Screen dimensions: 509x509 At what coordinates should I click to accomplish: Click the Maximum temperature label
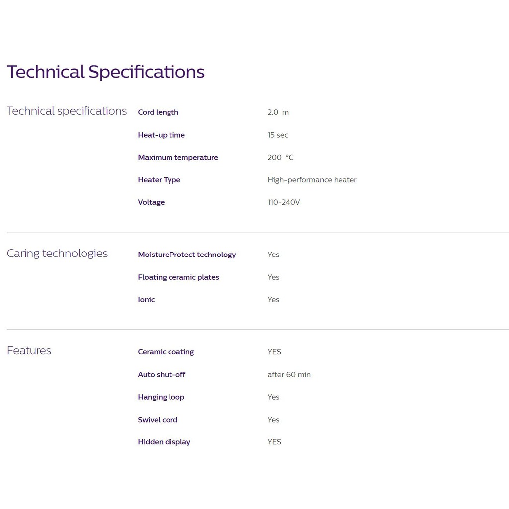click(x=178, y=158)
